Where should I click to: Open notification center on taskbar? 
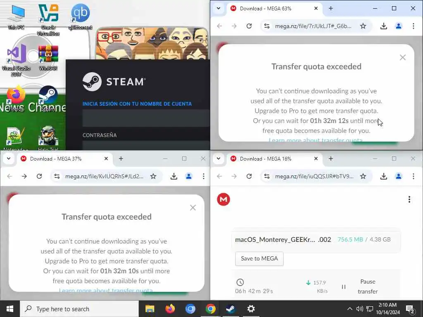(x=410, y=309)
